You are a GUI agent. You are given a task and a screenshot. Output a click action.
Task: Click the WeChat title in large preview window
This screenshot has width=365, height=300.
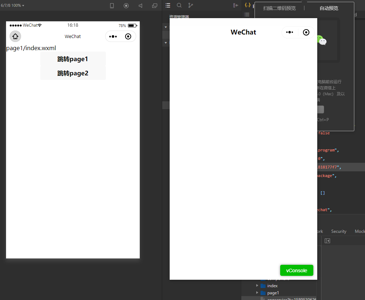(x=243, y=32)
